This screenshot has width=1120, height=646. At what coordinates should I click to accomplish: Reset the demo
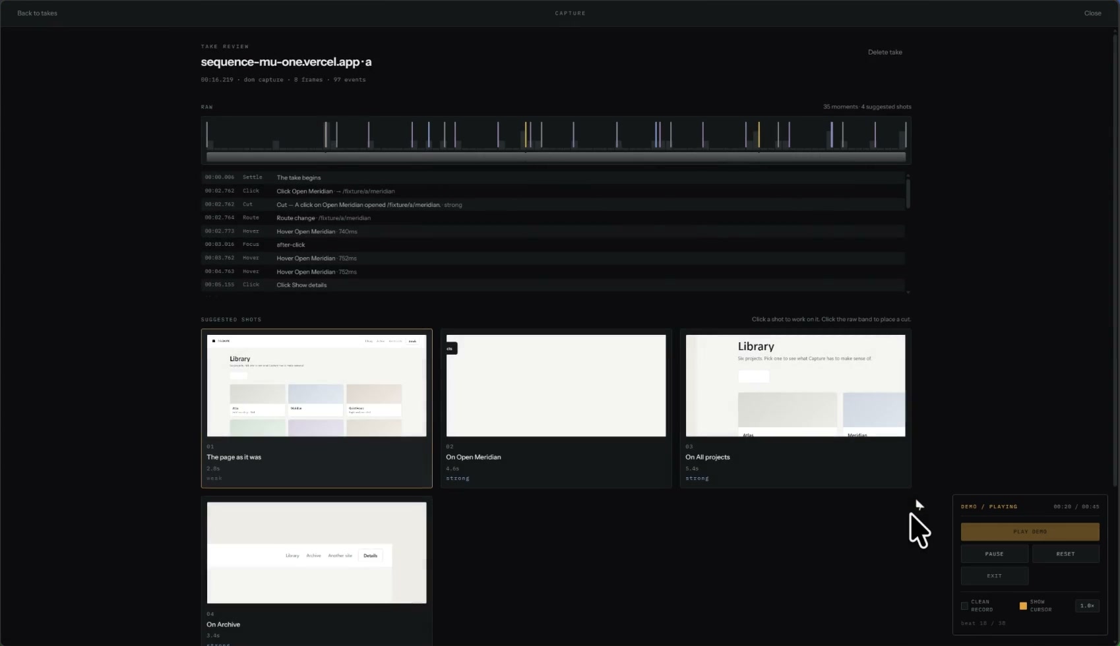tap(1065, 554)
